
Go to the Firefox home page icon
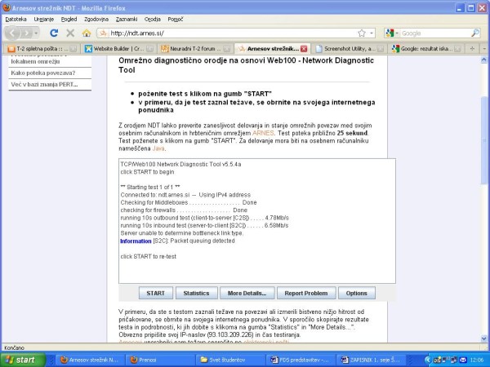87,33
